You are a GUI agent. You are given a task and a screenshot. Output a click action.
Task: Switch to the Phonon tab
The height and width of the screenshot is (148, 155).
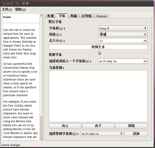(x=101, y=16)
